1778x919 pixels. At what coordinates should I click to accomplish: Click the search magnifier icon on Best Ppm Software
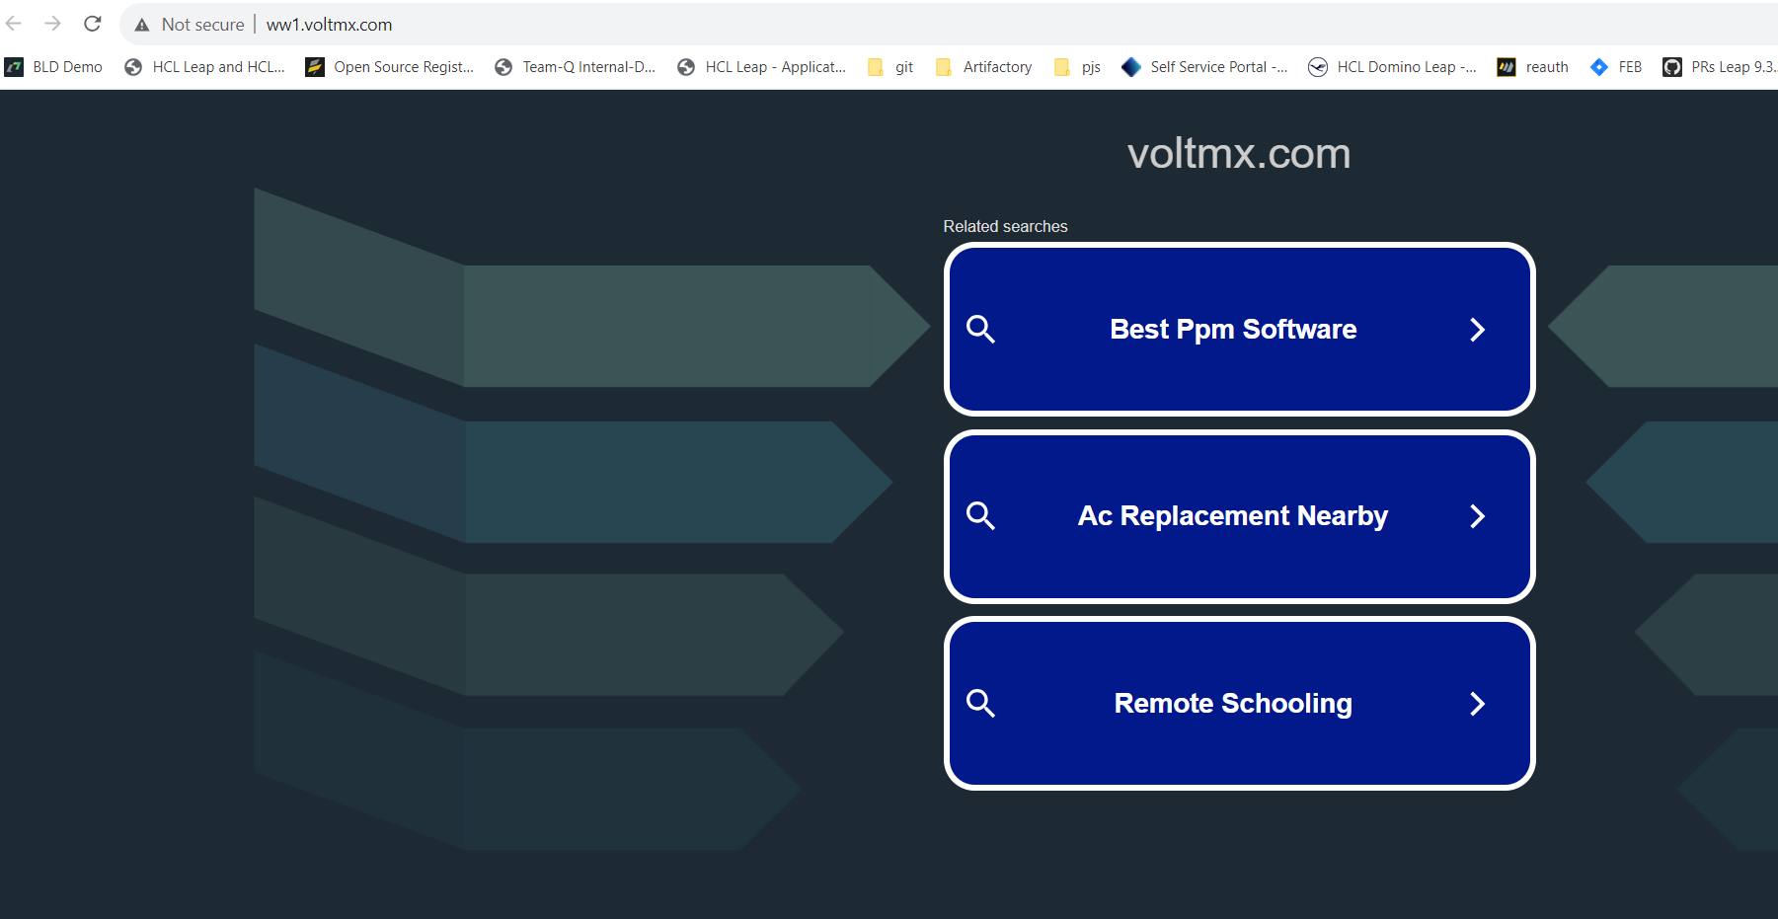pyautogui.click(x=981, y=329)
